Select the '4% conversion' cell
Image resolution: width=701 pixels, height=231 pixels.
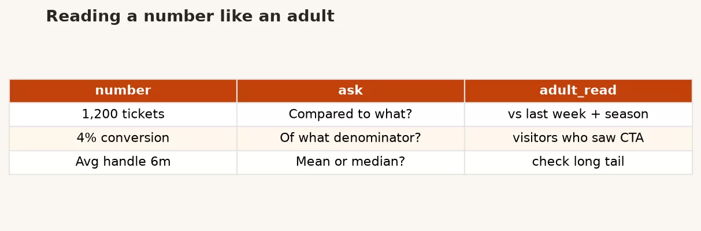pos(123,139)
